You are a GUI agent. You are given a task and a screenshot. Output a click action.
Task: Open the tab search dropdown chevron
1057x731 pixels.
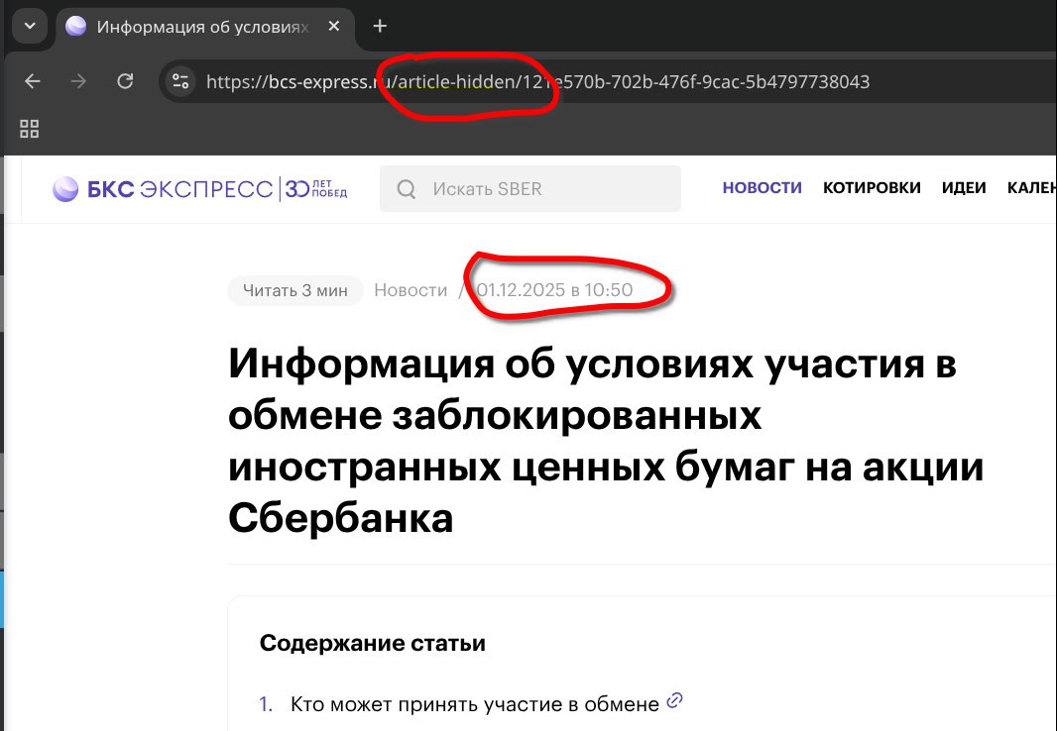coord(29,27)
